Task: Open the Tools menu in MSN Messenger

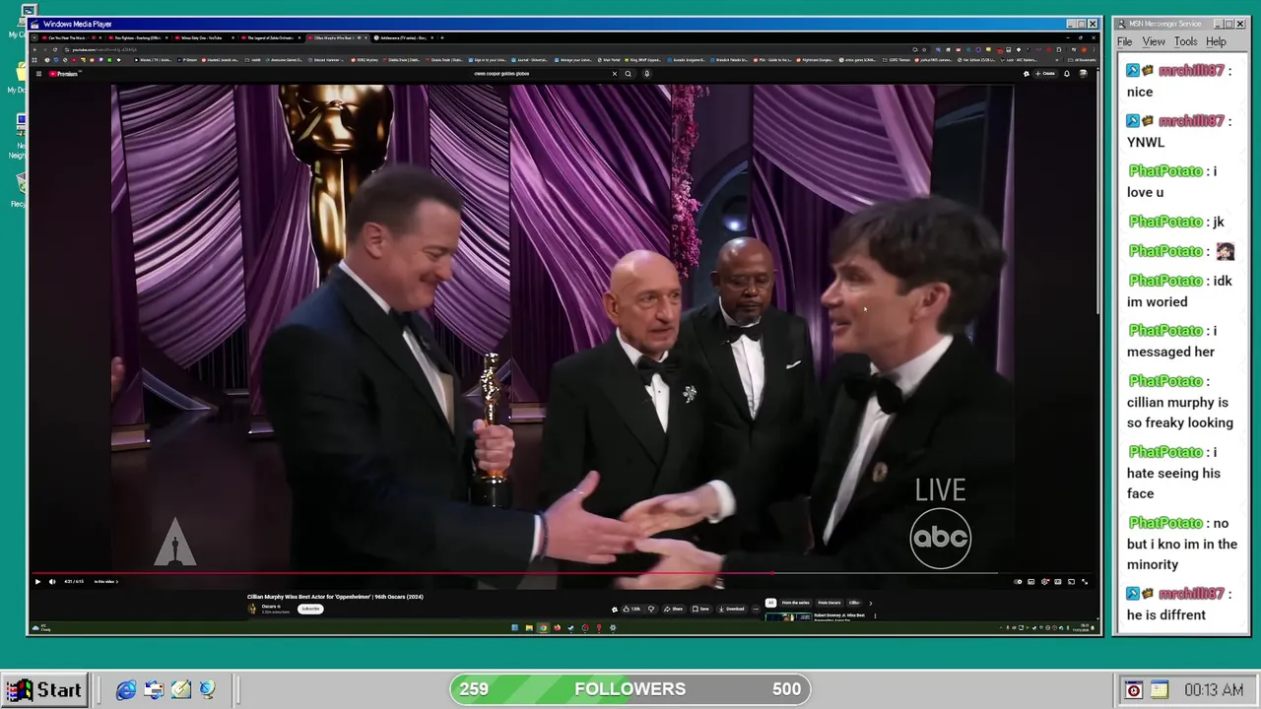Action: click(1185, 41)
